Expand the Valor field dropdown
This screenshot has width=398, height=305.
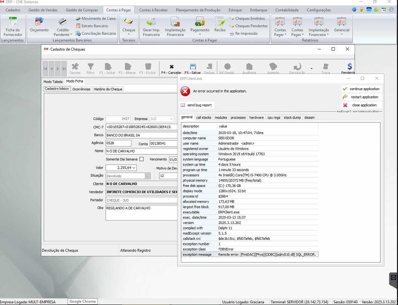(134, 168)
